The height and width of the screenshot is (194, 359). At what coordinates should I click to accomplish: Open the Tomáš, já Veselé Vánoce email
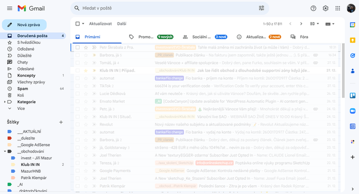205,63
